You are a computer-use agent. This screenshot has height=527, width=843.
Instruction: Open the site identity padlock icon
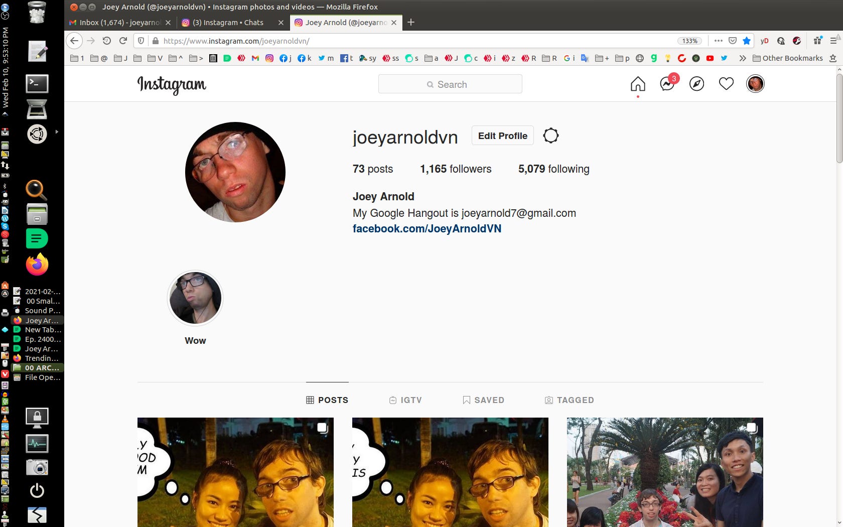pos(155,41)
